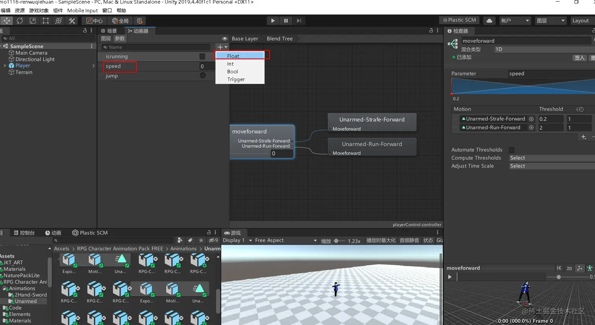
Task: Lock the Hierarchy panel
Action: pyautogui.click(x=85, y=31)
